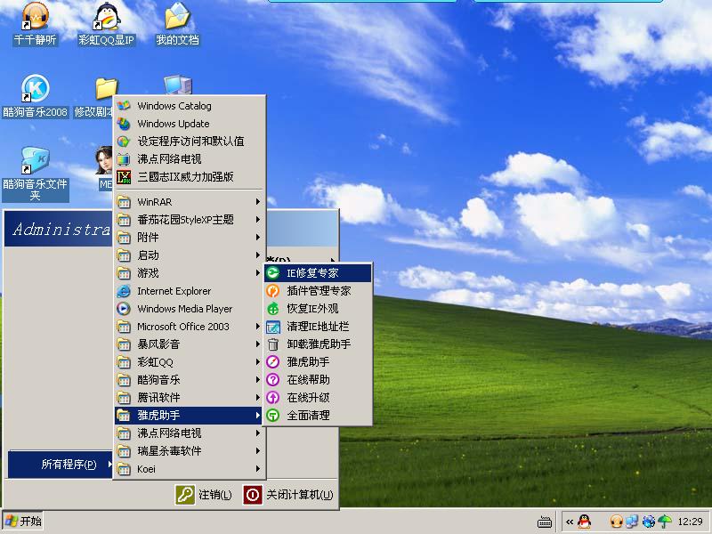Choose 卸载雅虎助手 from the submenu
Screen dimensions: 712x534
coord(318,344)
